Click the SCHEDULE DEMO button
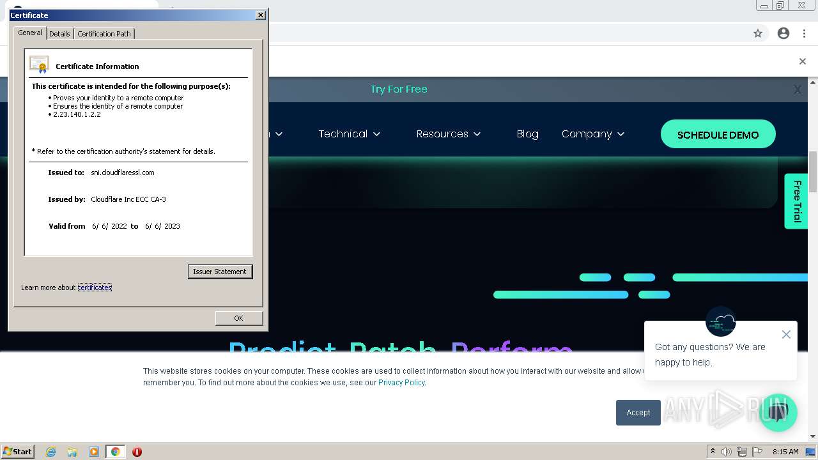This screenshot has width=818, height=460. [718, 134]
